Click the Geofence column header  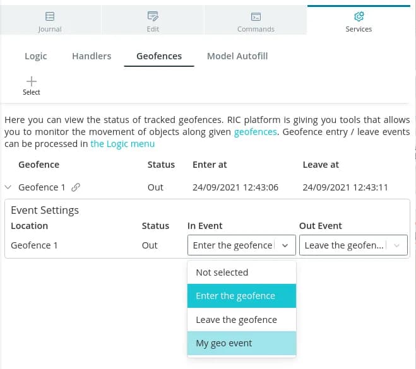[39, 165]
